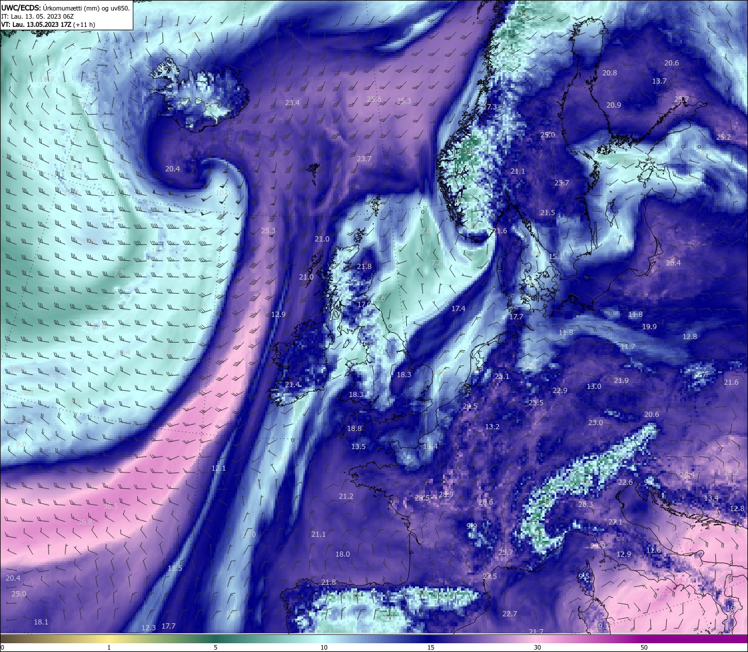Click the 12.1 value over the Atlantic
This screenshot has height=652, width=748.
(x=219, y=469)
